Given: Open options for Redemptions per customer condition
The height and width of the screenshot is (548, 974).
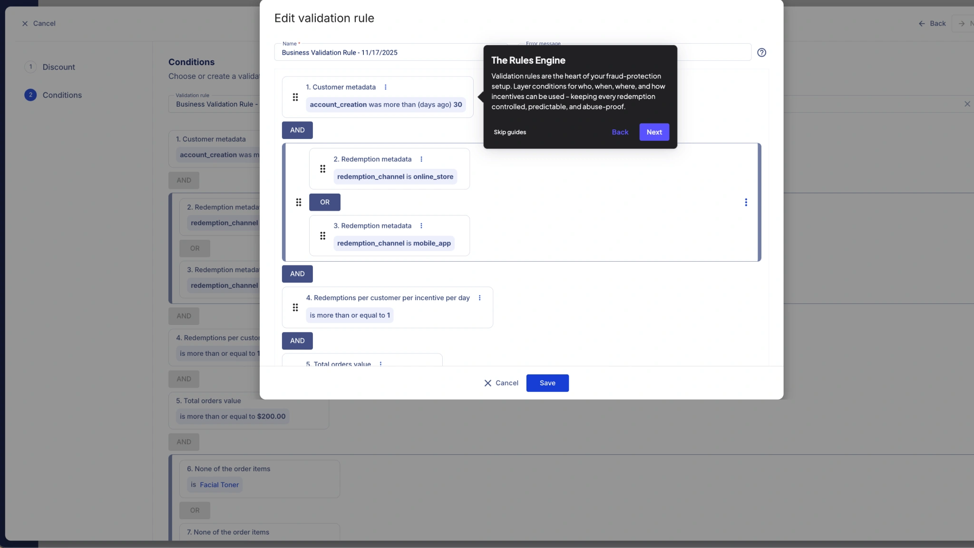Looking at the screenshot, I should [479, 298].
